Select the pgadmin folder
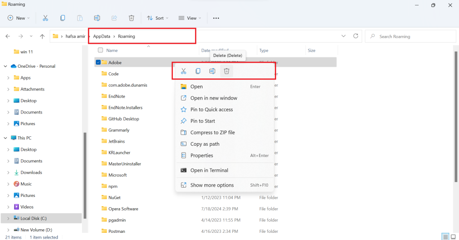459x240 pixels. [117, 220]
